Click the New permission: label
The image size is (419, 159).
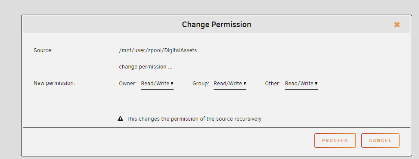[54, 83]
